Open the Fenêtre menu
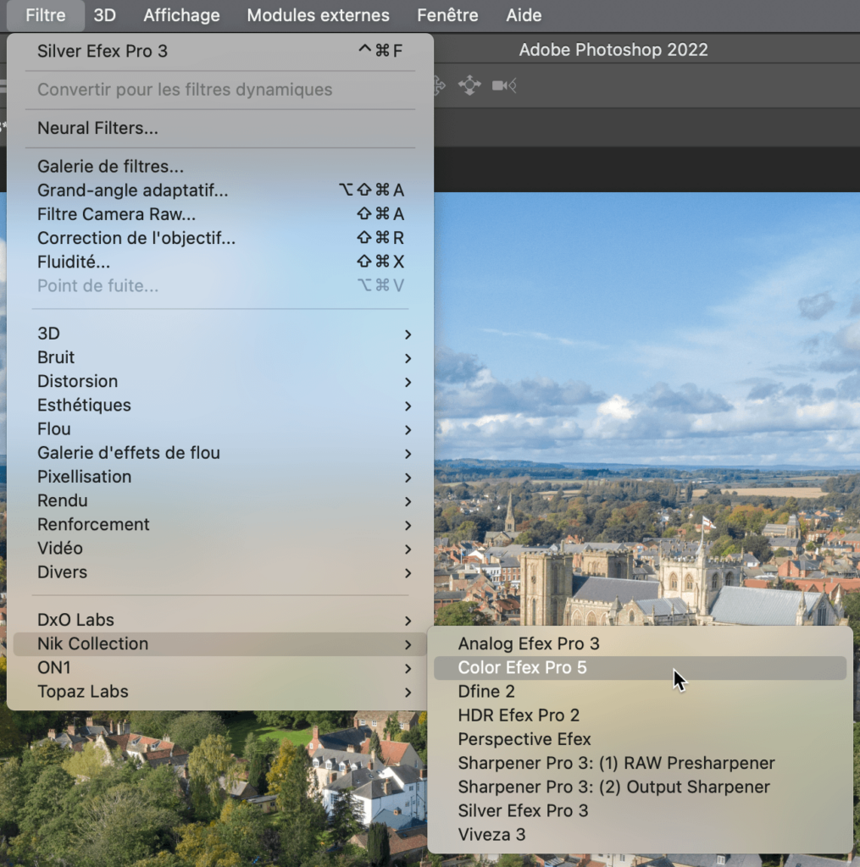 (x=447, y=15)
